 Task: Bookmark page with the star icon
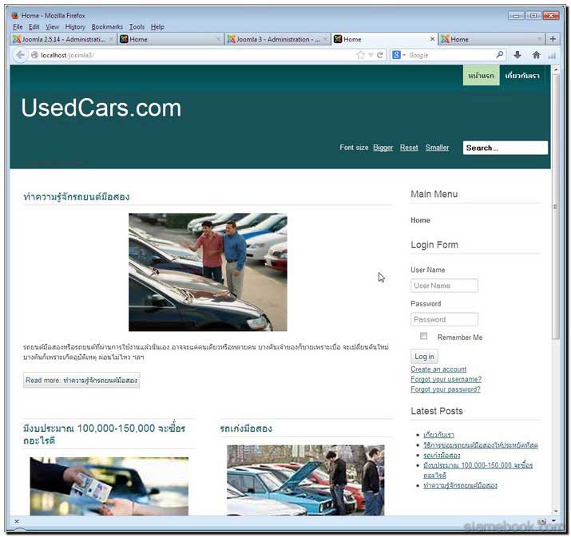(x=360, y=55)
